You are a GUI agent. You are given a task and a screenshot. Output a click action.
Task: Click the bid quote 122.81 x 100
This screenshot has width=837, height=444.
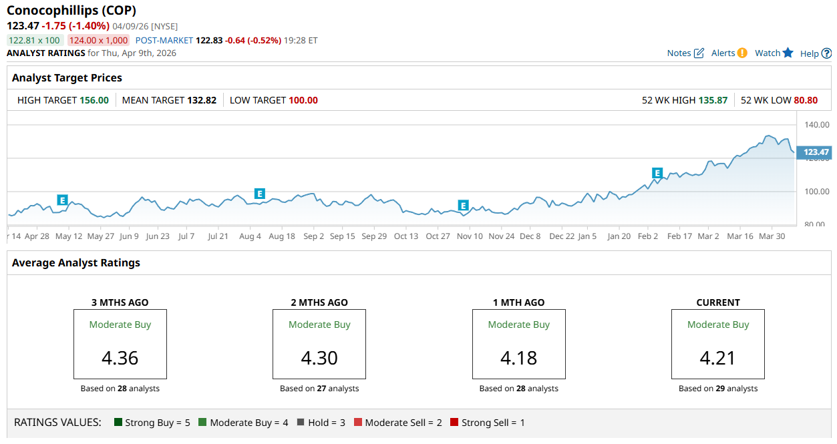tap(34, 40)
